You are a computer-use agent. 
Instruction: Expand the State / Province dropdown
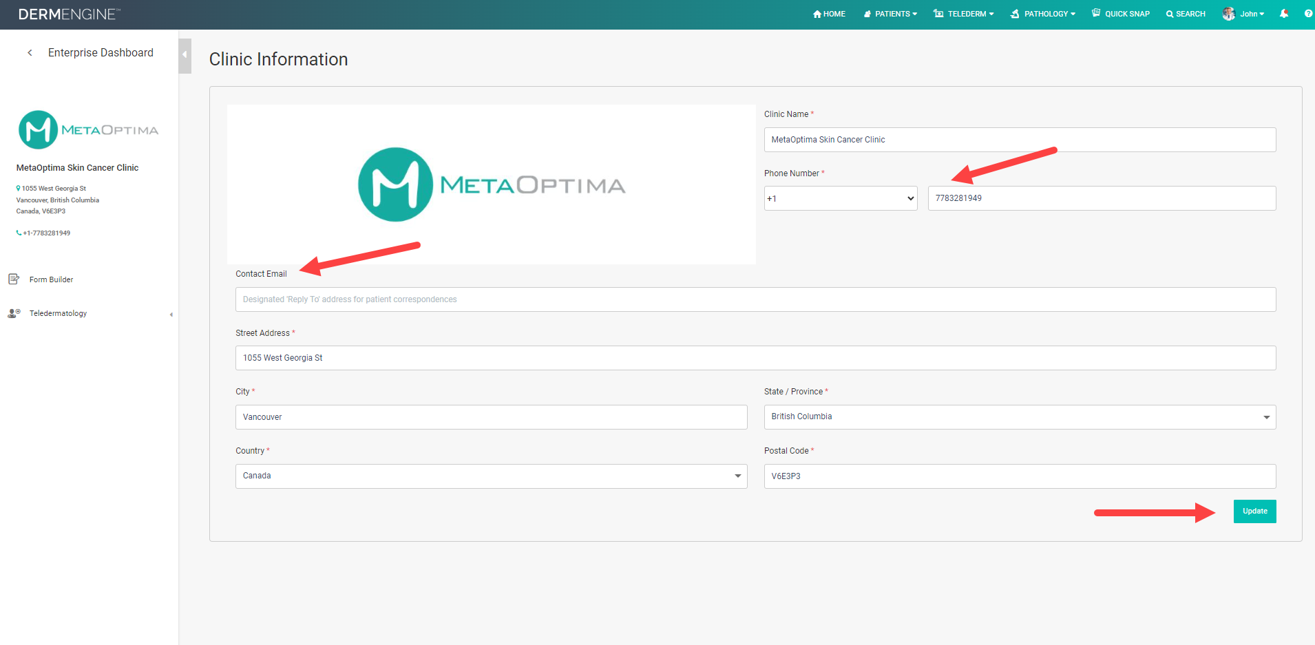[x=1020, y=417]
